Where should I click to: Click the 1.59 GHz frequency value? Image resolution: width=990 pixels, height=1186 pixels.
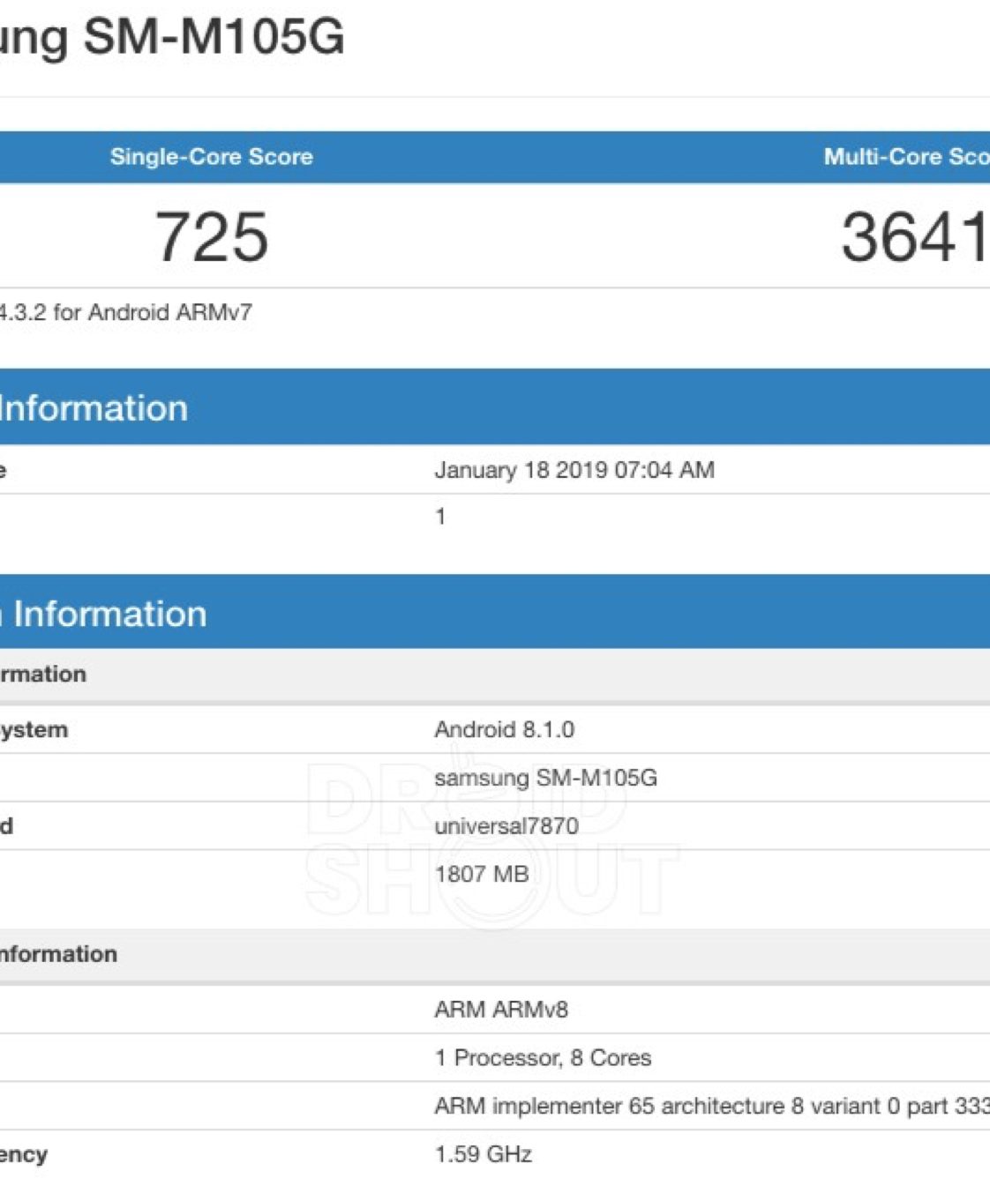point(483,1154)
